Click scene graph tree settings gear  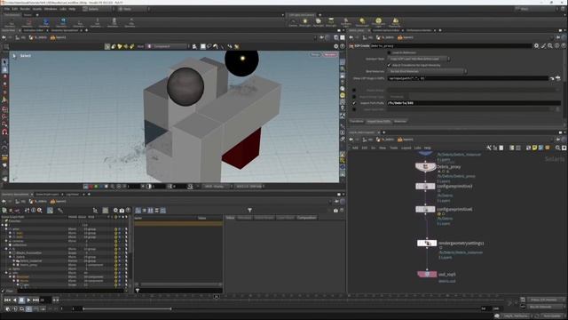(x=115, y=211)
